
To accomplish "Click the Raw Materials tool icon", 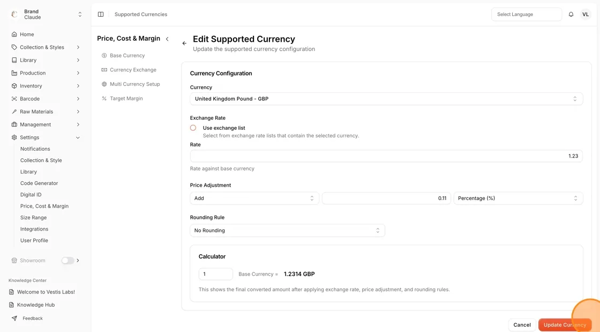I will (14, 112).
